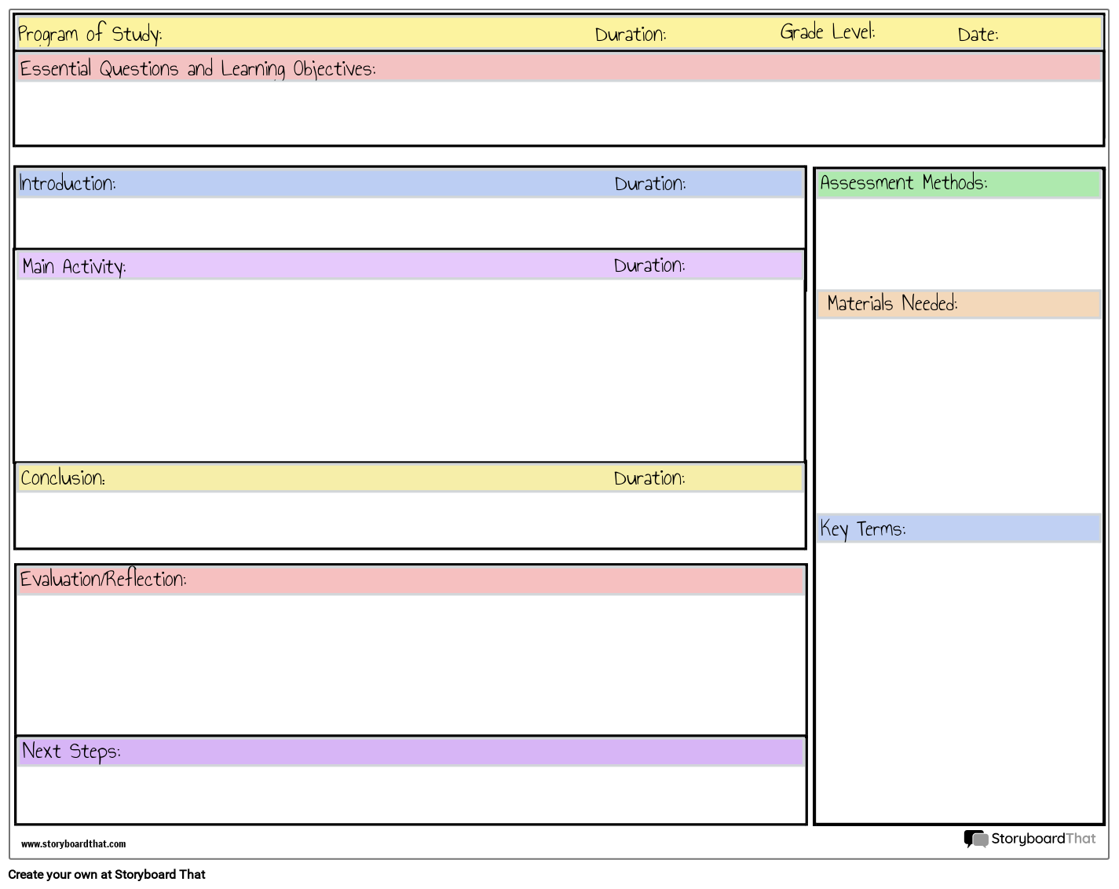This screenshot has height=889, width=1119.
Task: Click the Conclusion section heading
Action: (x=63, y=477)
